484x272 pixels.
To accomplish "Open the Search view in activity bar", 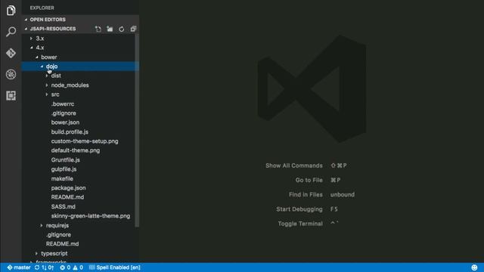I will point(11,32).
